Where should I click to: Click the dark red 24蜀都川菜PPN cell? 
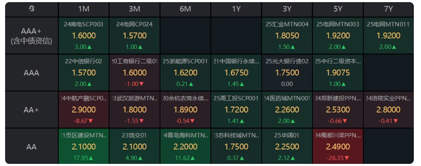click(x=338, y=146)
